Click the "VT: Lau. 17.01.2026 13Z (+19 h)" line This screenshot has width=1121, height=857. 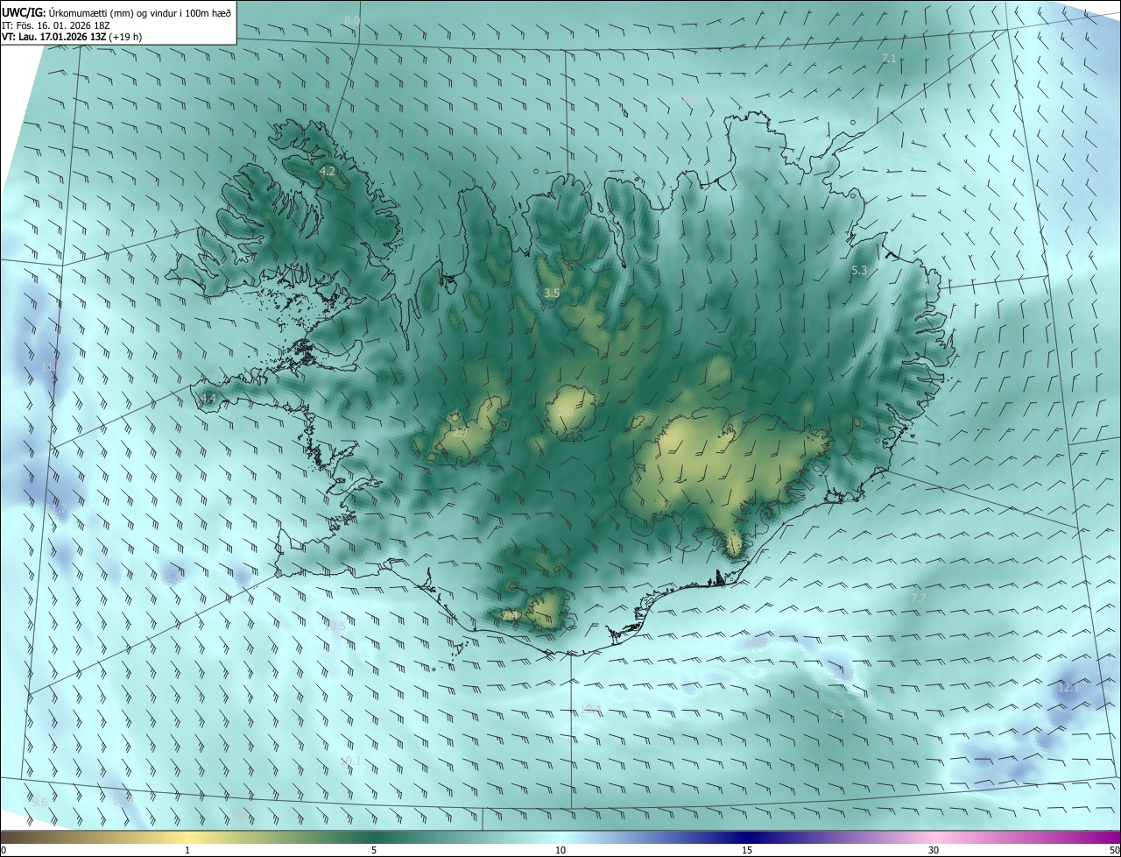(72, 37)
